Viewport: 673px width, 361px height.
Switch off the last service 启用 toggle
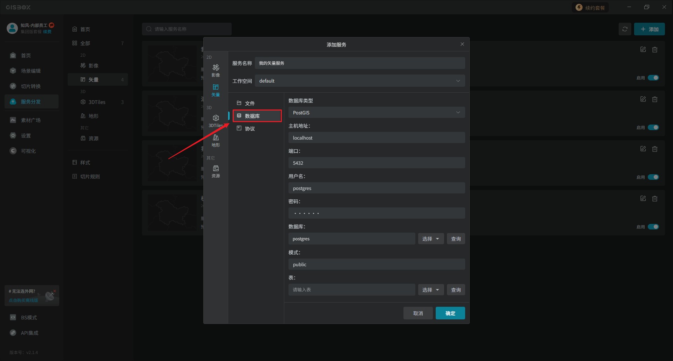point(653,227)
